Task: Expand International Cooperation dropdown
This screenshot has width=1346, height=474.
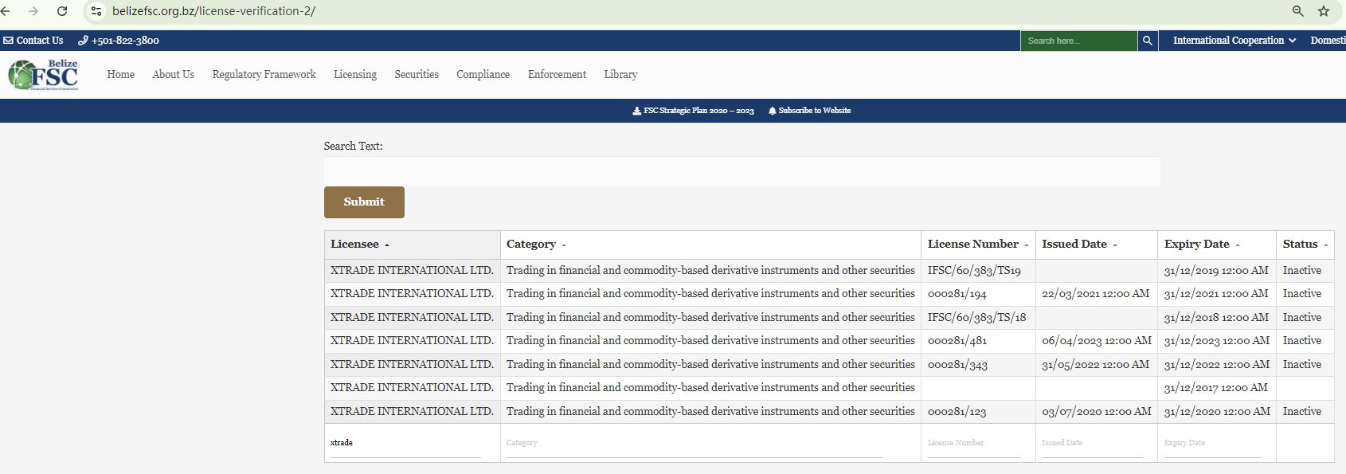Action: click(1234, 41)
